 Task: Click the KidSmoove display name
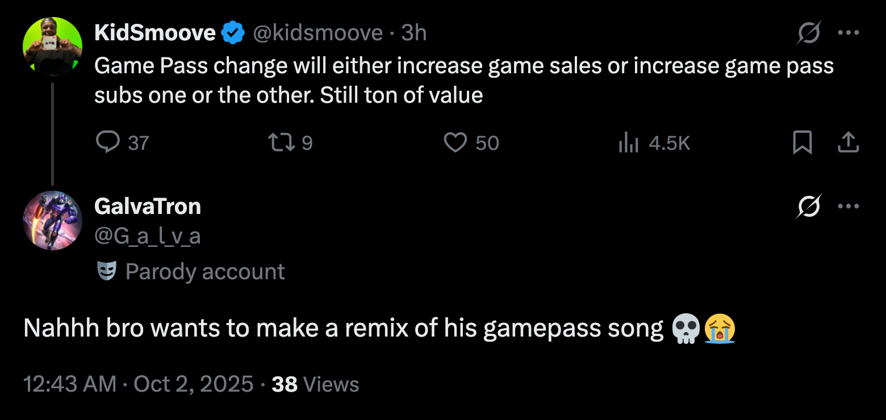coord(154,33)
